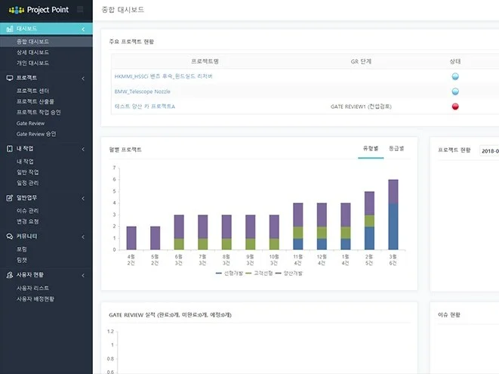This screenshot has width=499, height=374.
Task: Toggle 선행개발 series in chart legend
Action: coord(227,272)
